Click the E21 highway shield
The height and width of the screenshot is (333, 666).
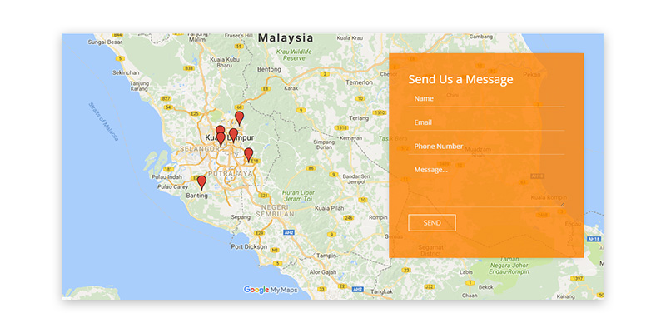tap(264, 196)
